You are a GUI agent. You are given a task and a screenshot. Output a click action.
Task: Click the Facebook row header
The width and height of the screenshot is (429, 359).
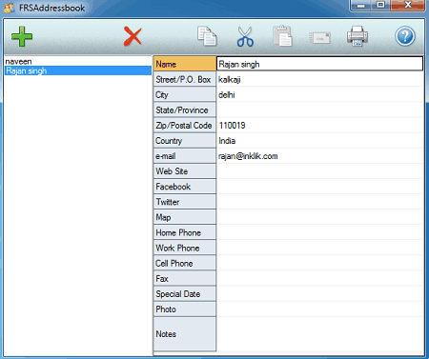point(185,187)
